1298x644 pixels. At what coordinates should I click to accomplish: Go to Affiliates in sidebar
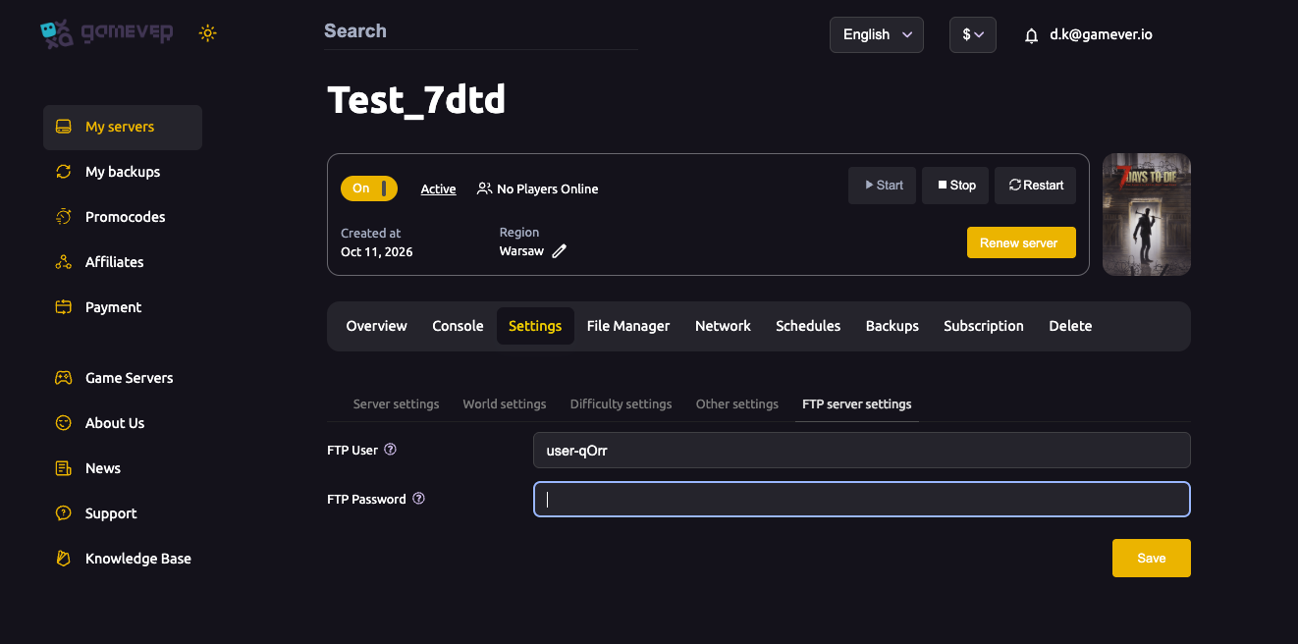[123, 262]
